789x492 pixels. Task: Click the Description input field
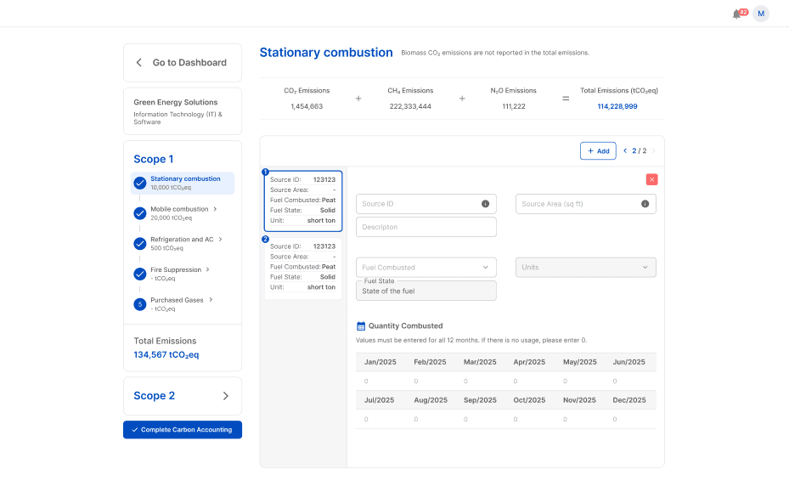(425, 227)
